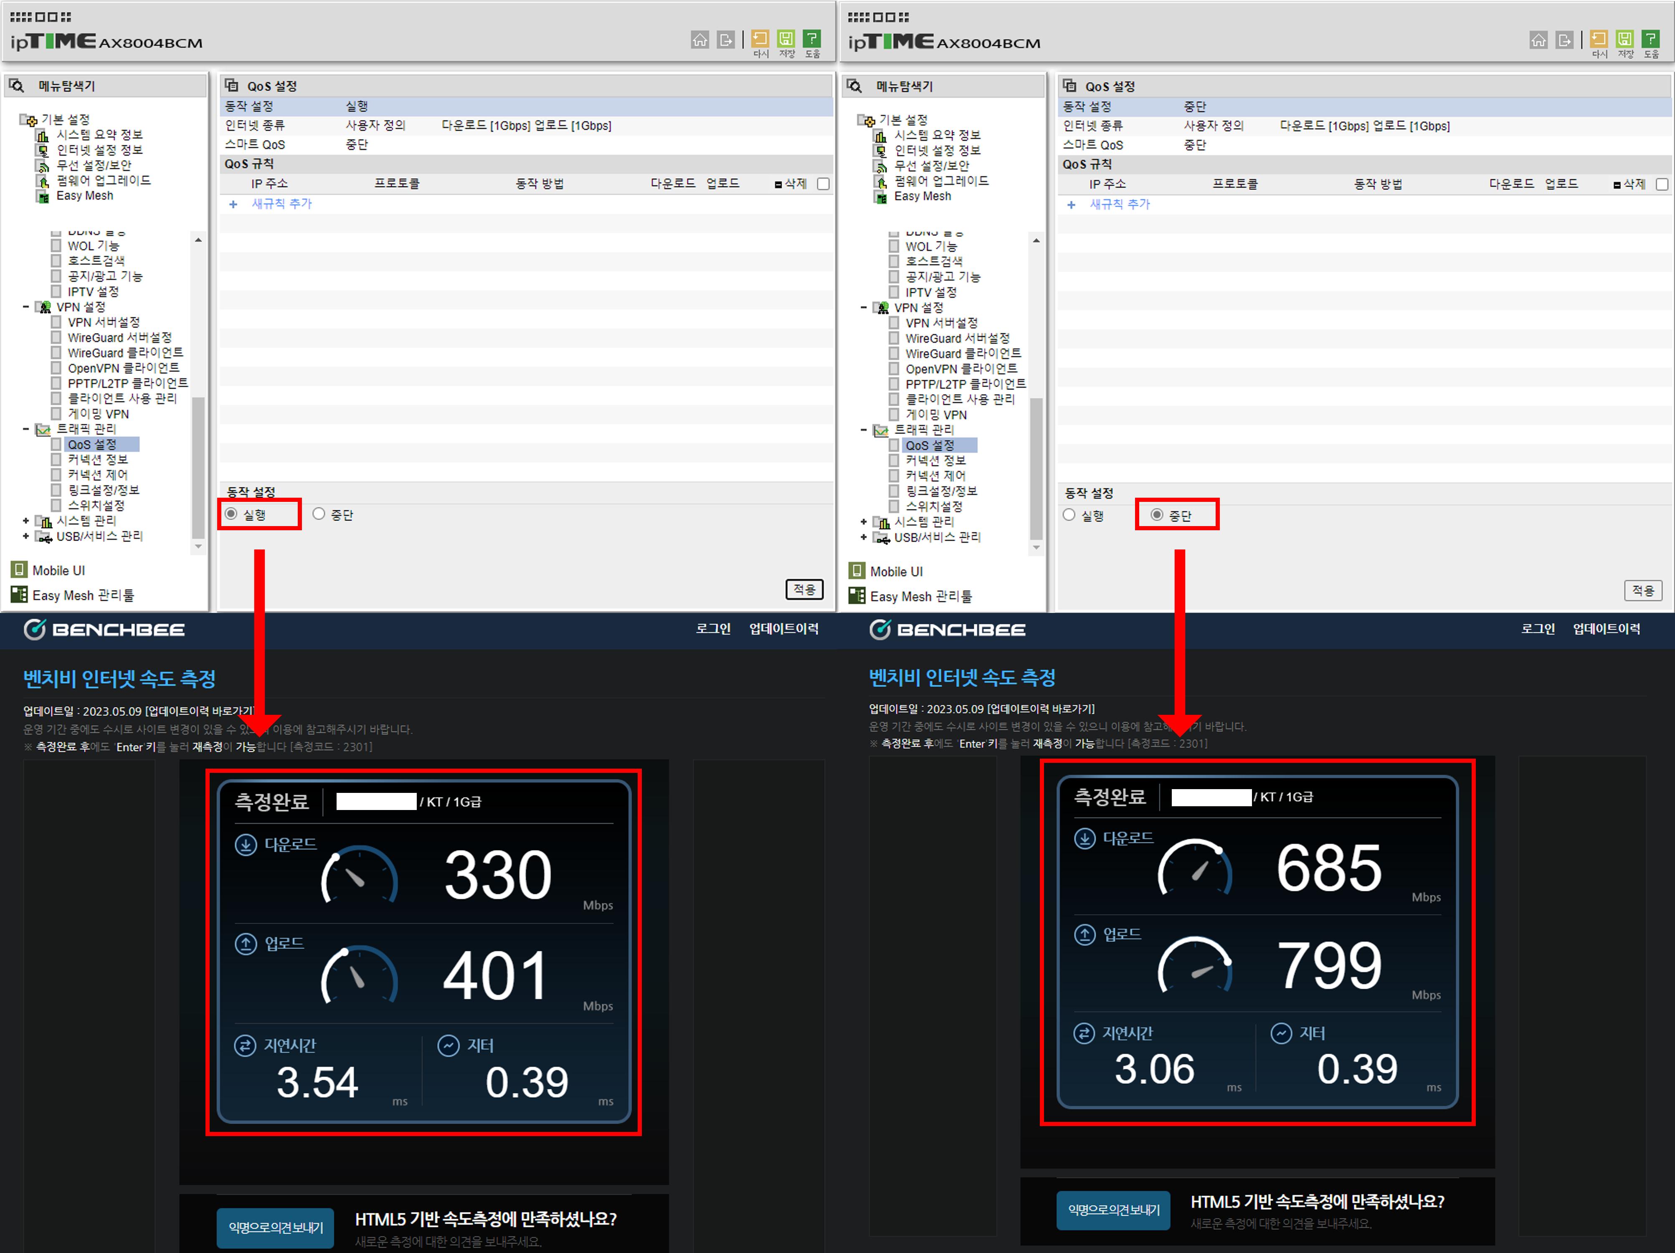The width and height of the screenshot is (1675, 1253).
Task: Click home icon in right ipTIME window
Action: pyautogui.click(x=1538, y=40)
